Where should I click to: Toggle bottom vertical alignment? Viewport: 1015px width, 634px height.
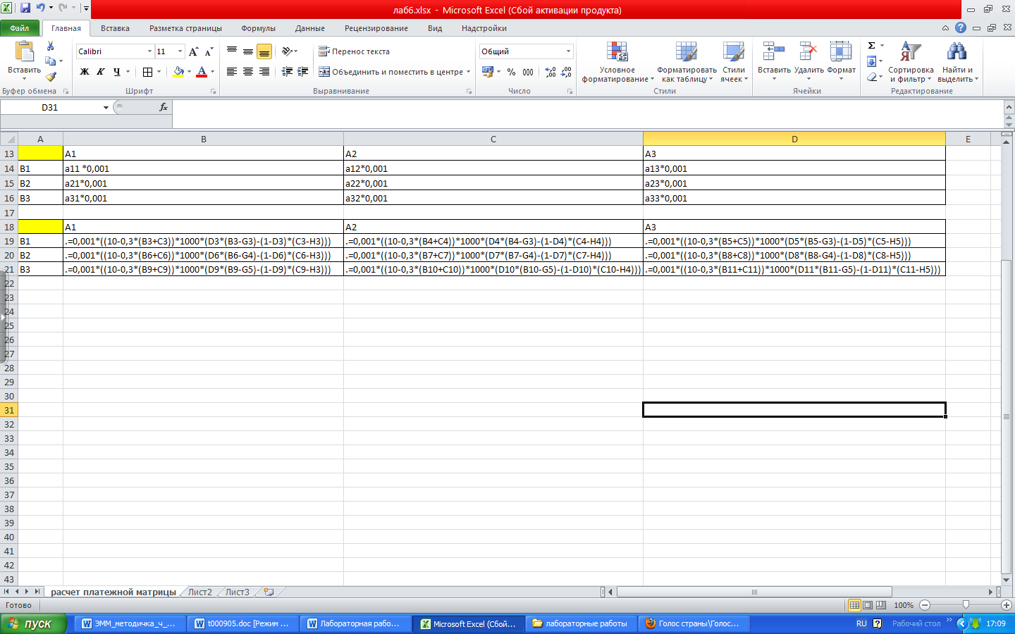(x=264, y=51)
